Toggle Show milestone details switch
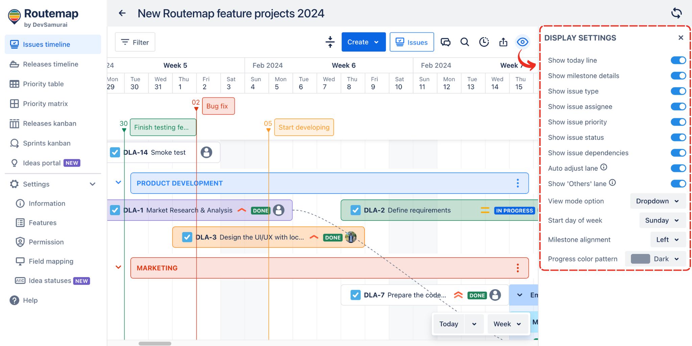This screenshot has width=692, height=346. (x=678, y=76)
